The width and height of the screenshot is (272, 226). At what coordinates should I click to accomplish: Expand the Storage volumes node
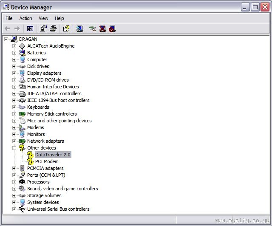(x=14, y=195)
